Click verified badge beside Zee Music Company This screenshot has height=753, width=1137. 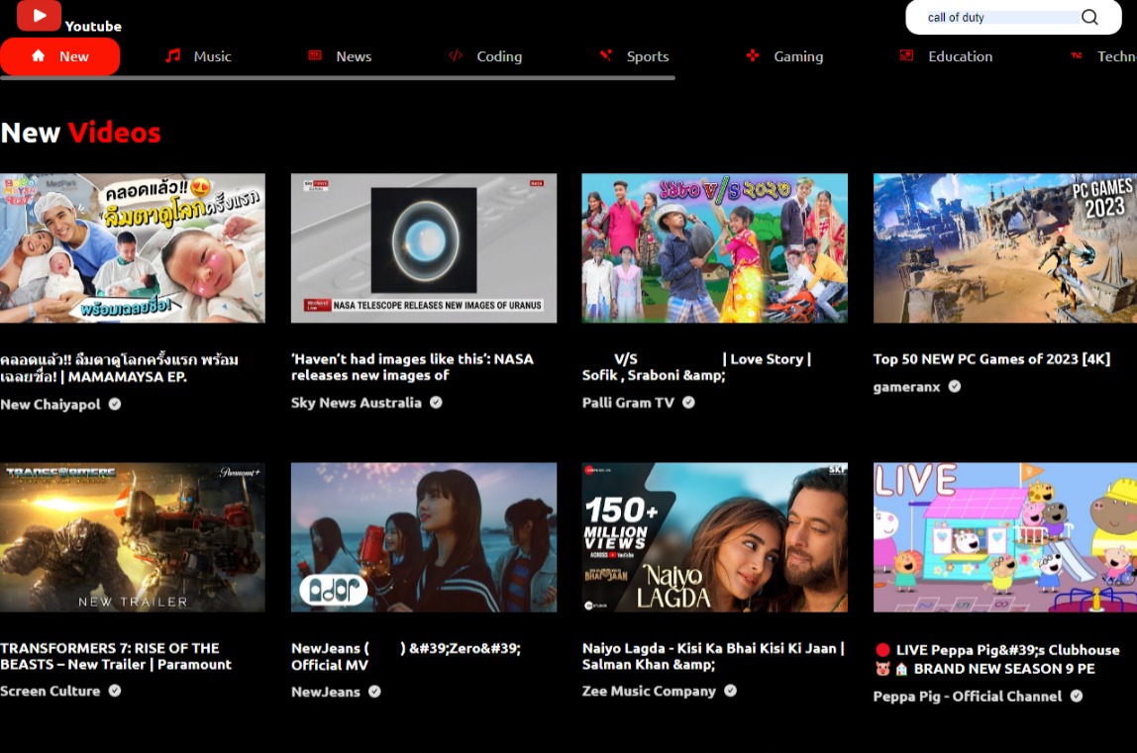coord(730,691)
